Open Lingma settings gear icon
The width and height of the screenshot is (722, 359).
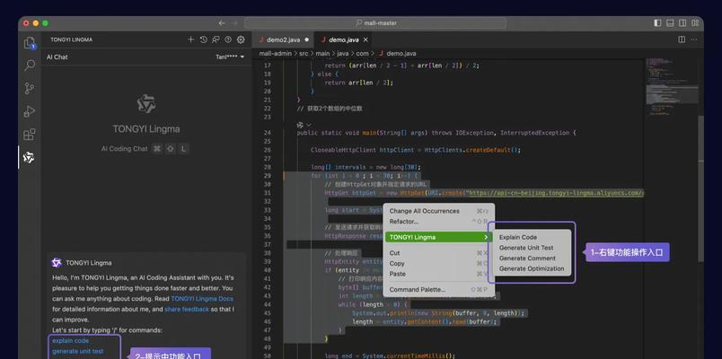[x=241, y=39]
